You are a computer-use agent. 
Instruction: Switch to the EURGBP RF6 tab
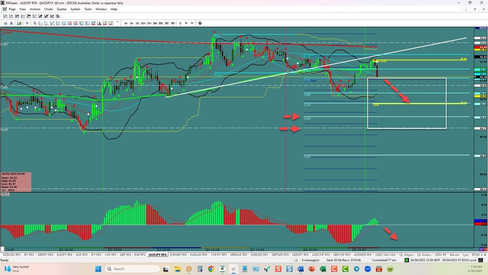178,255
